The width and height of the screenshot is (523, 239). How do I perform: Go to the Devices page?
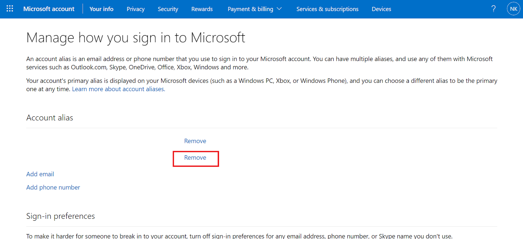pos(381,9)
